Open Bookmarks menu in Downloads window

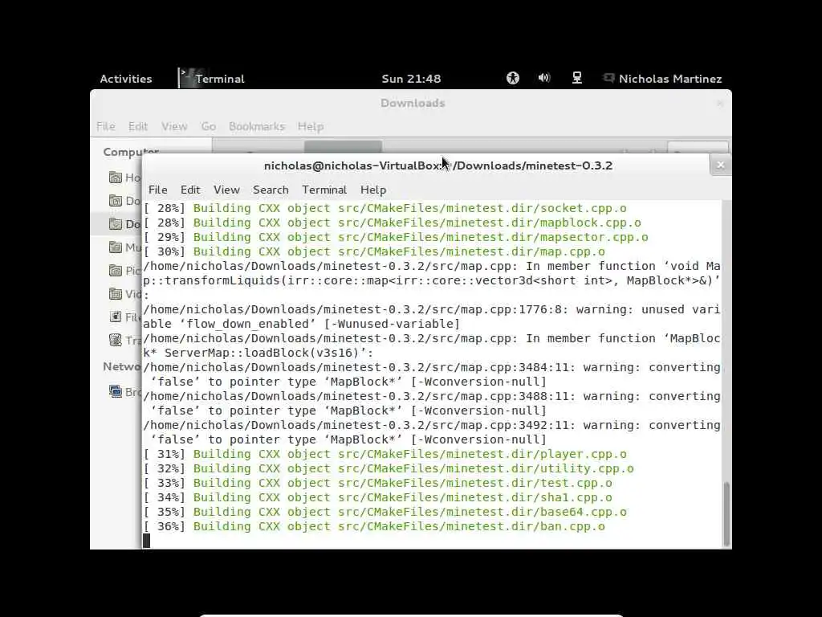point(256,126)
